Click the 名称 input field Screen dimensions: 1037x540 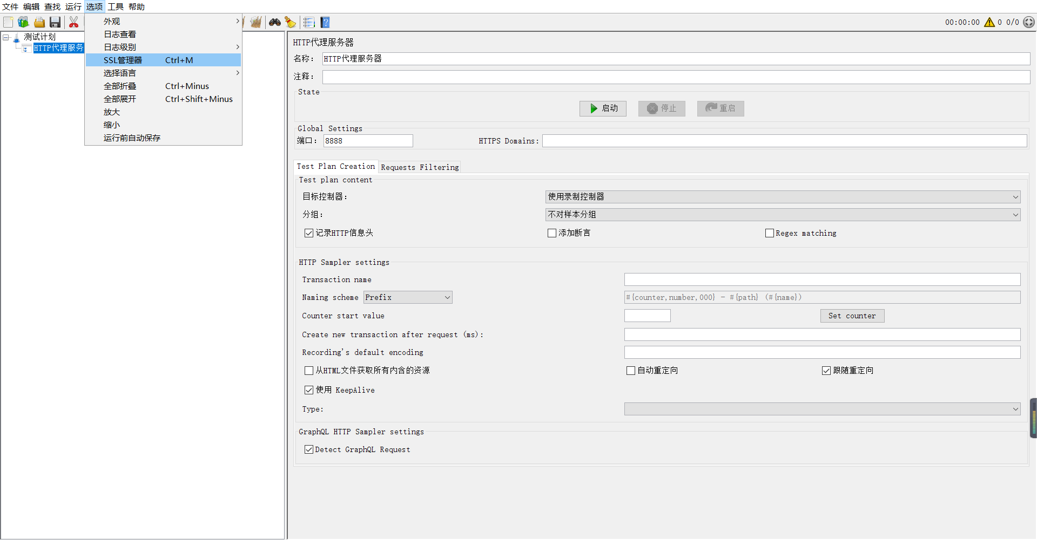(x=676, y=59)
